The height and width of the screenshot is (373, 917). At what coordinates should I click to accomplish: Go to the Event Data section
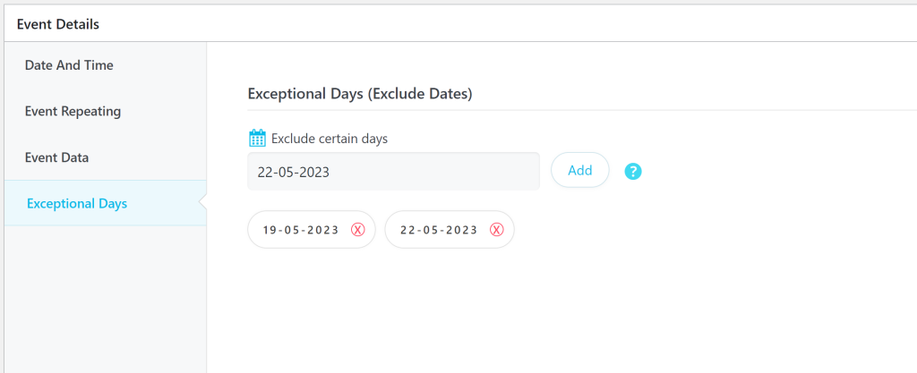click(x=56, y=157)
